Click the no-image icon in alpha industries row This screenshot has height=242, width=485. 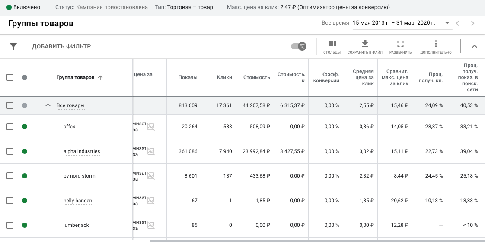coord(151,151)
